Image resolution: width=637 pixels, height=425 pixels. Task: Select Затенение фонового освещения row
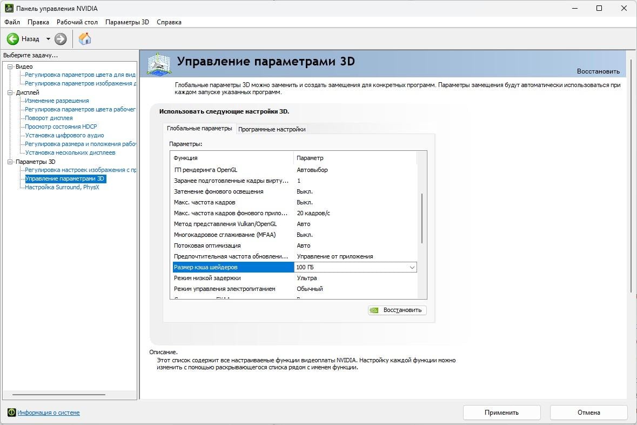click(x=294, y=191)
